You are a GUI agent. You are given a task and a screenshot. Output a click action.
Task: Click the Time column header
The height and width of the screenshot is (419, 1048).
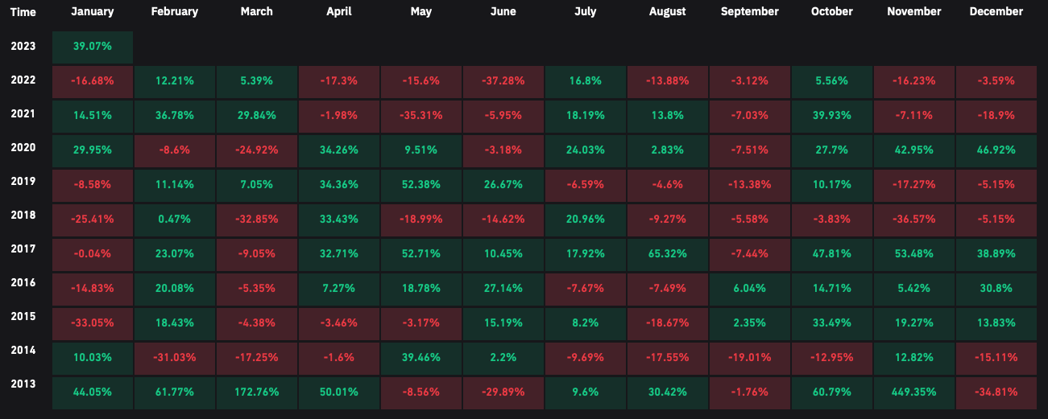tap(23, 12)
